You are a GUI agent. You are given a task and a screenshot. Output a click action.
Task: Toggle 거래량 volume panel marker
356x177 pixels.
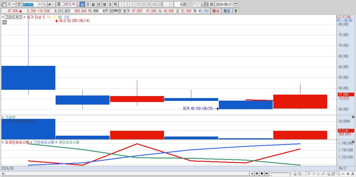3,117
